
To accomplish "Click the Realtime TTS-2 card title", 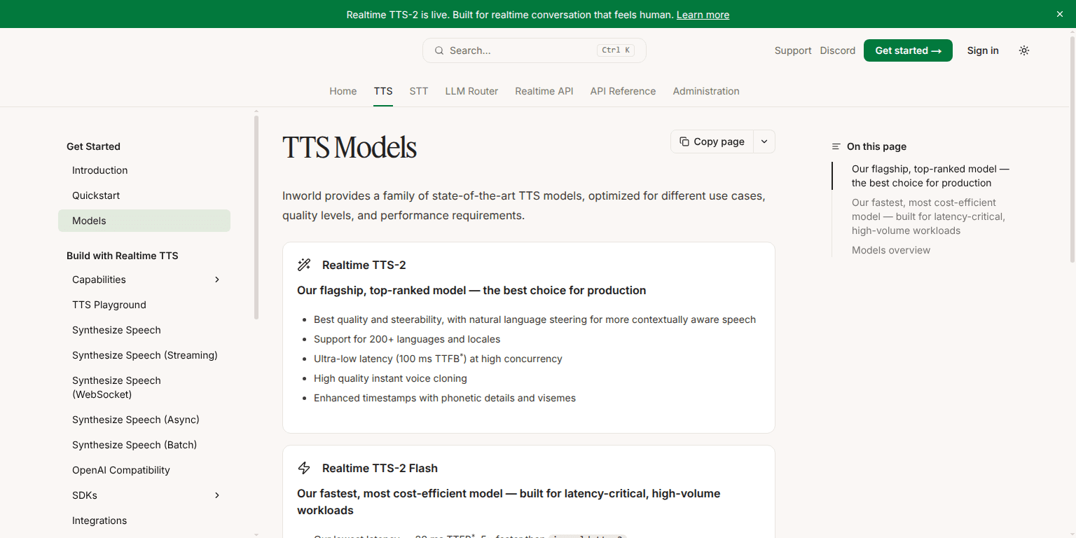I will 364,265.
